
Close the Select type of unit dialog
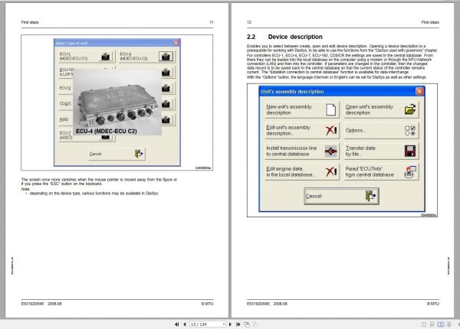tap(176, 43)
